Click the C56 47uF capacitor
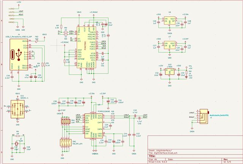The image size is (243, 164). (31, 77)
